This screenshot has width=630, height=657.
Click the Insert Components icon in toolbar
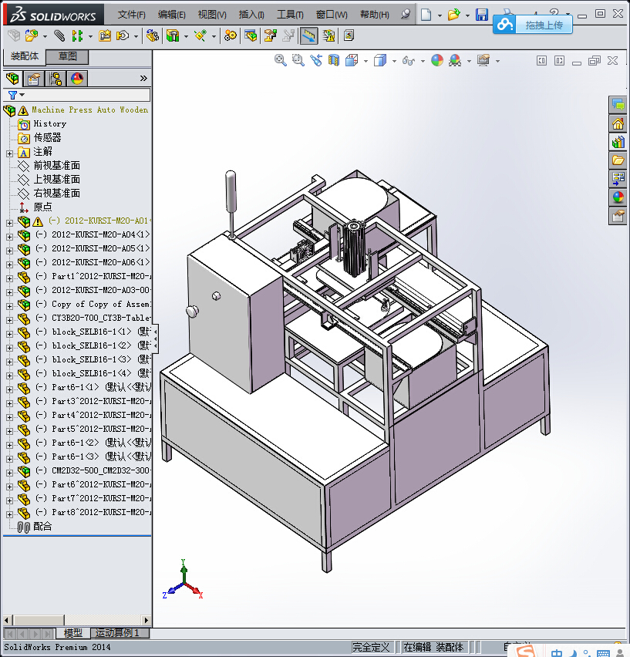point(32,35)
